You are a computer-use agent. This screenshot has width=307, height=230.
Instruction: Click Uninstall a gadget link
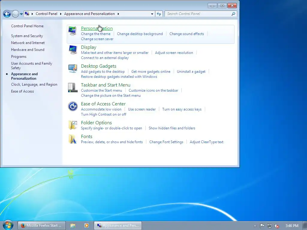(x=191, y=72)
